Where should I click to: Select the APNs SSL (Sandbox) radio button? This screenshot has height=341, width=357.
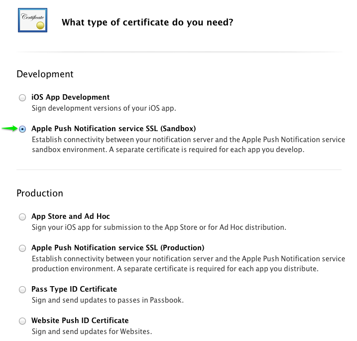click(x=22, y=129)
